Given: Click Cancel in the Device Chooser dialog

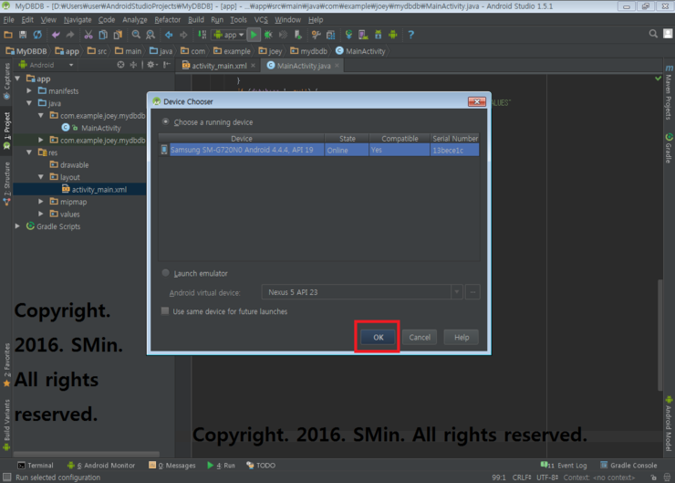Looking at the screenshot, I should click(420, 337).
